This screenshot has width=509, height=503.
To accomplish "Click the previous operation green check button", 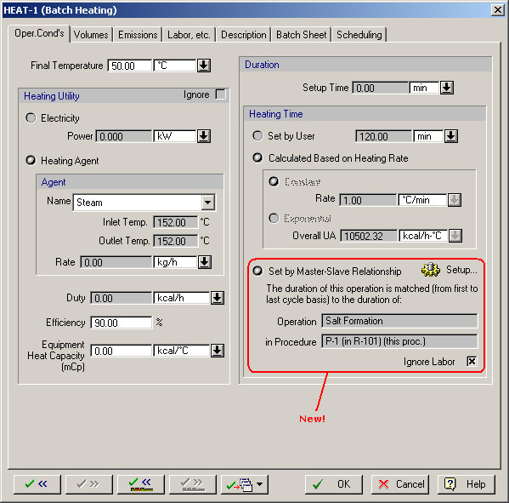I will 37,484.
